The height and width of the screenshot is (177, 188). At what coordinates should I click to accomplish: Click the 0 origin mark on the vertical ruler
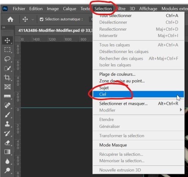(x=18, y=110)
